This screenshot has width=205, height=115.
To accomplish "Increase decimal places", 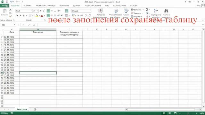I will point(86,16).
